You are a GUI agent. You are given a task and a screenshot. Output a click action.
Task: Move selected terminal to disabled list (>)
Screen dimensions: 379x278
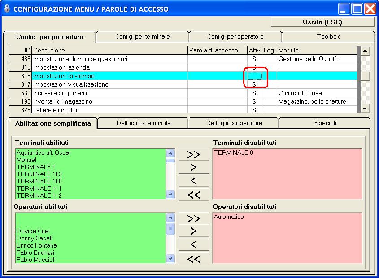tap(194, 167)
